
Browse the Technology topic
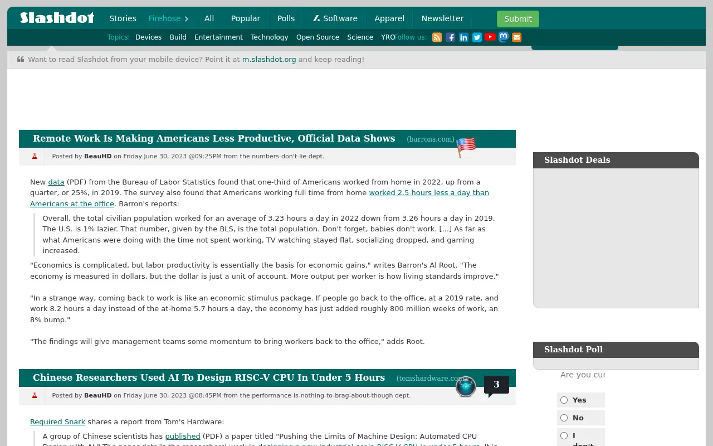tap(270, 37)
